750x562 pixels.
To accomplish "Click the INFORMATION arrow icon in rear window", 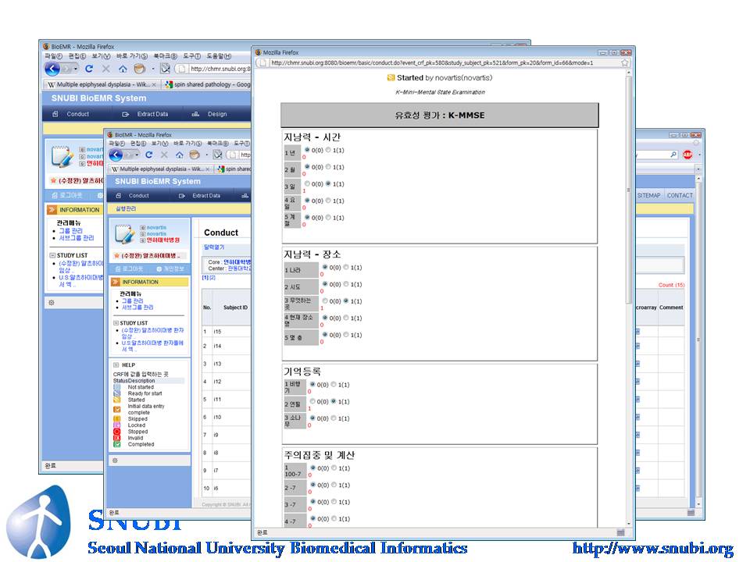I will (x=52, y=210).
